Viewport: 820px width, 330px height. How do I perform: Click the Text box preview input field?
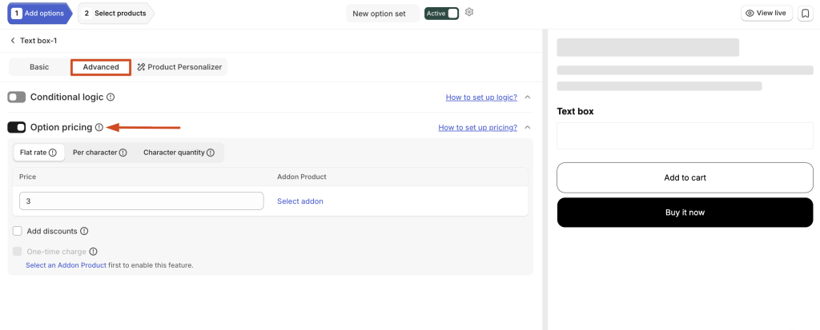click(685, 136)
